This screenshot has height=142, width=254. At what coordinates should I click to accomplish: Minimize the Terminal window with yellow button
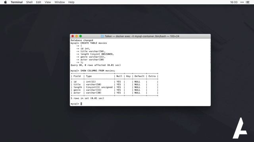[77, 36]
